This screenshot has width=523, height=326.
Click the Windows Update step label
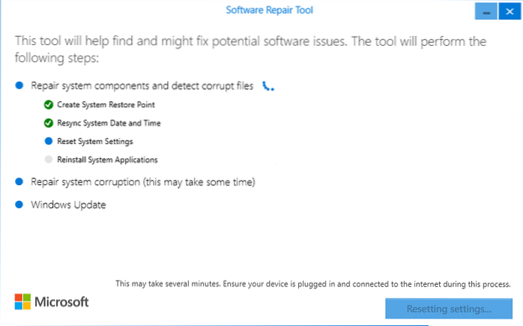coord(68,205)
